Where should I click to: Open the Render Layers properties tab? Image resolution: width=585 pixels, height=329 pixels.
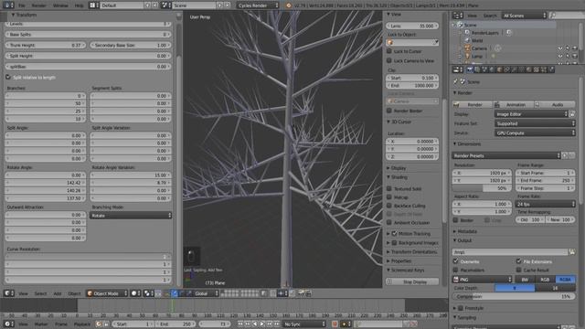(x=477, y=69)
